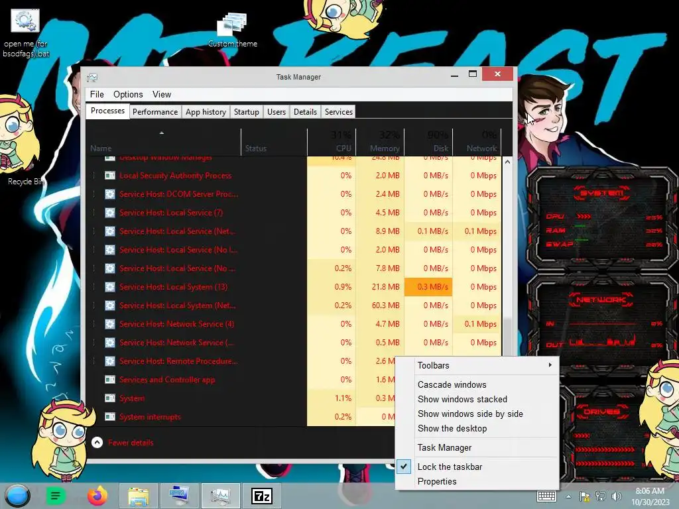Switch to the Startup tab

click(x=247, y=111)
